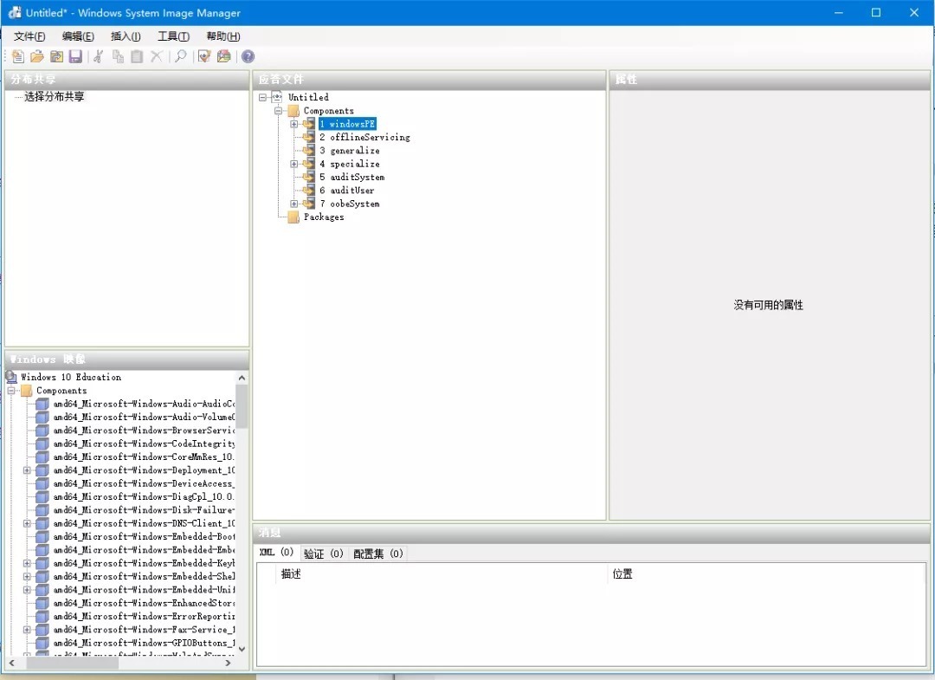This screenshot has width=935, height=680.
Task: Click the Open answer file folder icon
Action: [x=37, y=56]
